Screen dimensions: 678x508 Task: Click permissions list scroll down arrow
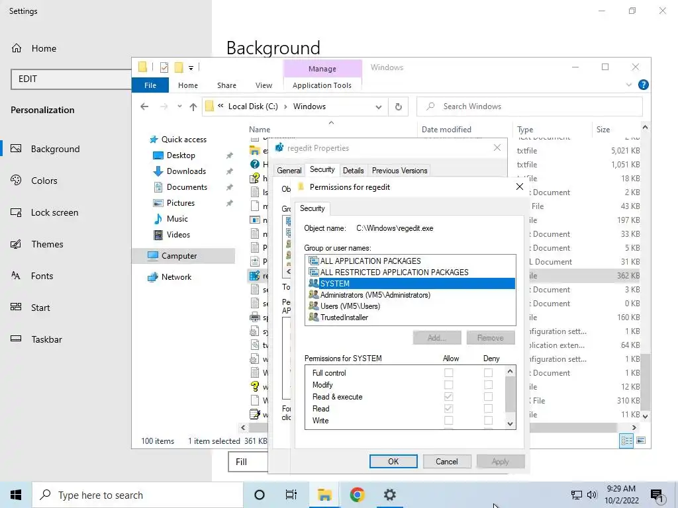[x=510, y=424]
